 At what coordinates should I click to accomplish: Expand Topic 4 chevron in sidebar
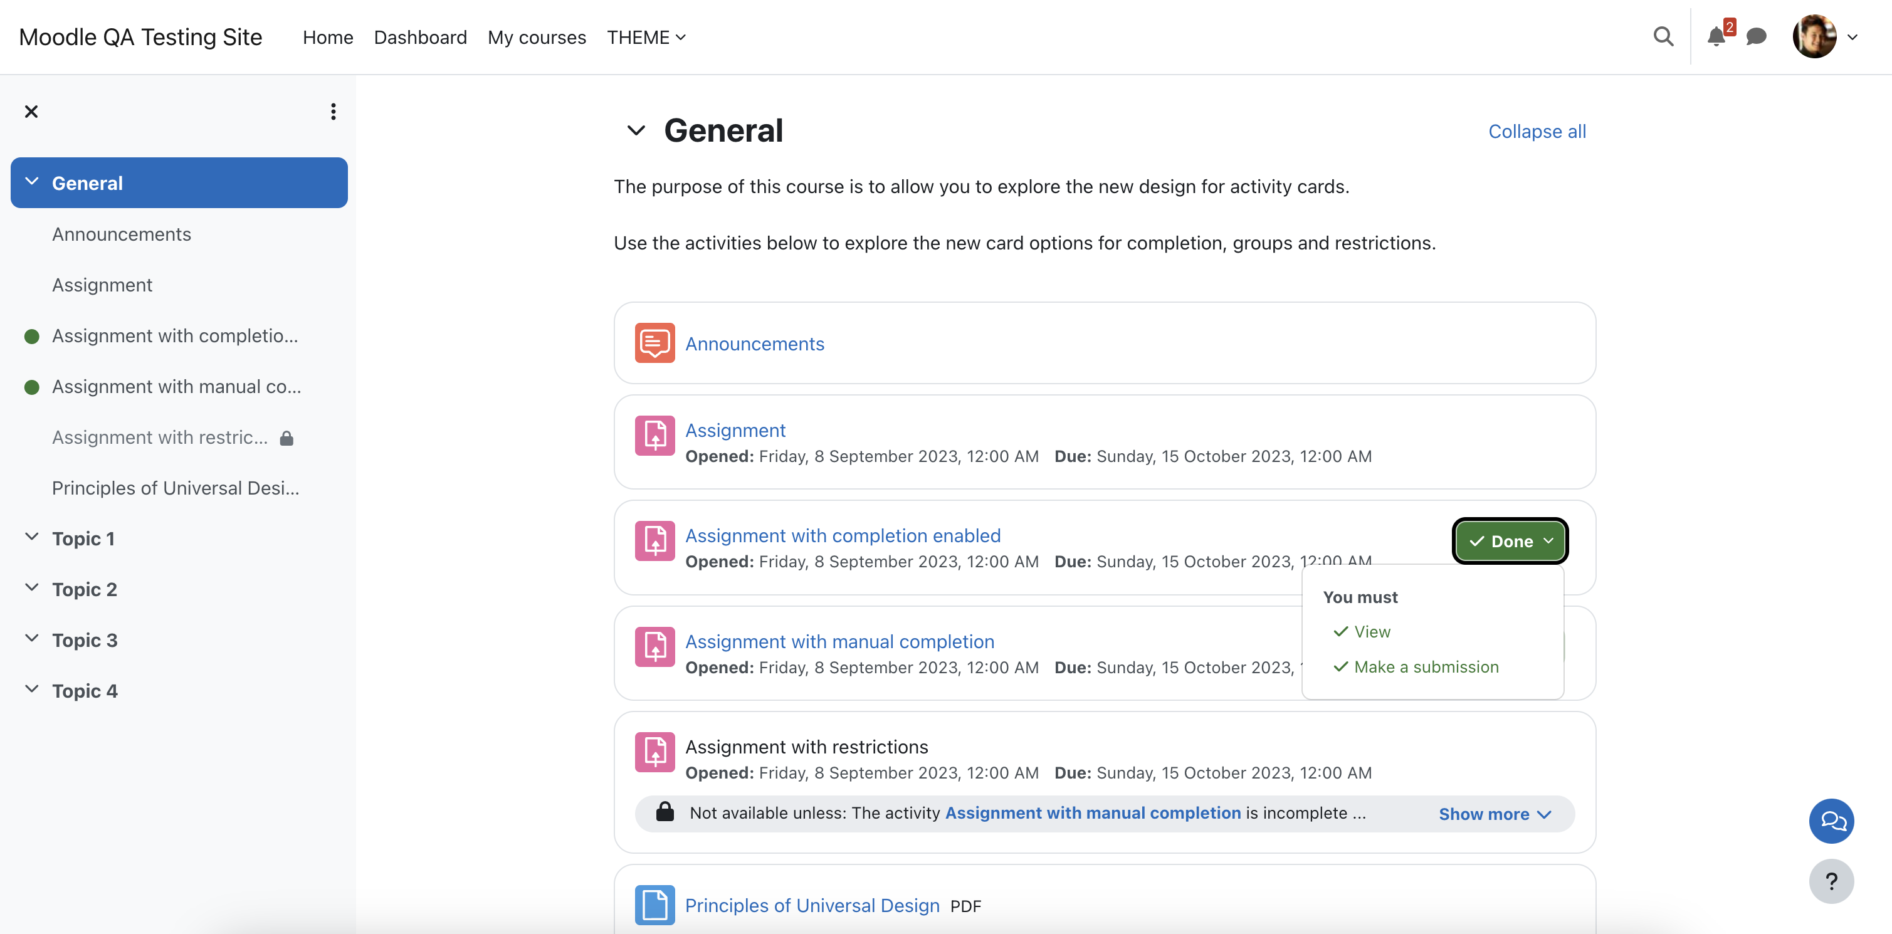click(x=31, y=689)
